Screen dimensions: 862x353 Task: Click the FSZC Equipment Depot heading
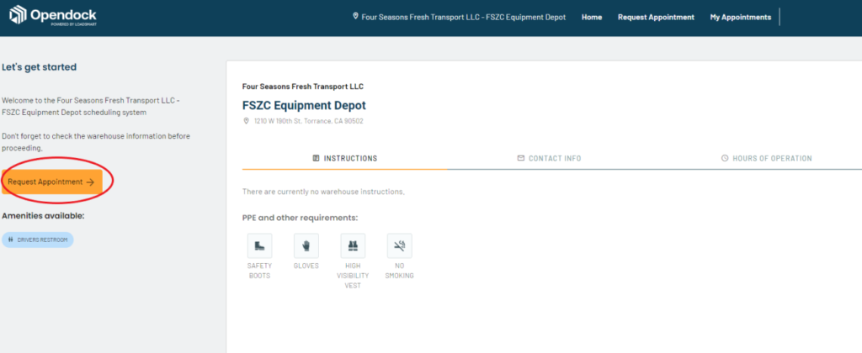click(304, 105)
